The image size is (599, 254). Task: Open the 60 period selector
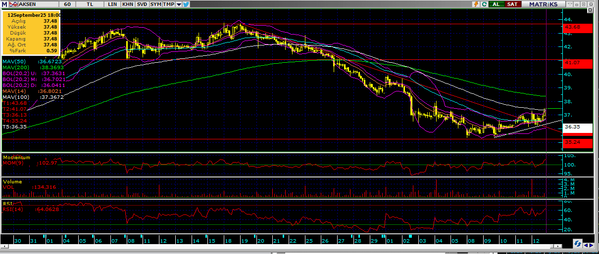[x=67, y=4]
